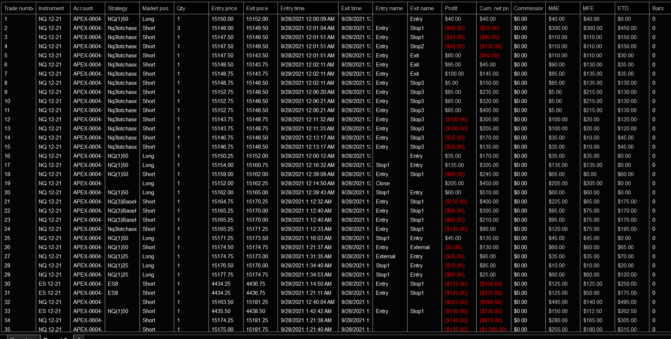Click the Commission column header

pyautogui.click(x=528, y=8)
